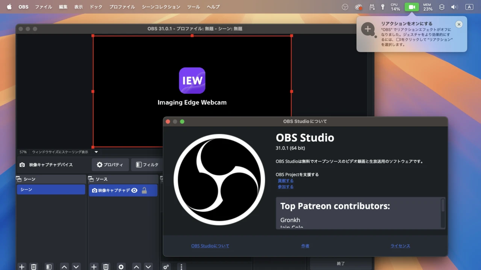Image resolution: width=481 pixels, height=270 pixels.
Task: Move the selected source down with the chevron
Action: [148, 267]
